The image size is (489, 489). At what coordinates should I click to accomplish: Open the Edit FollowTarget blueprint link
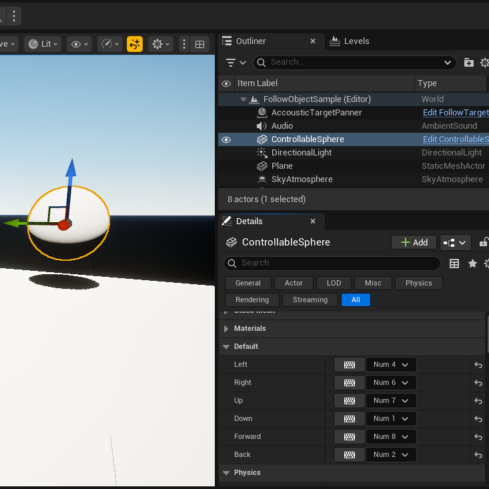point(456,113)
